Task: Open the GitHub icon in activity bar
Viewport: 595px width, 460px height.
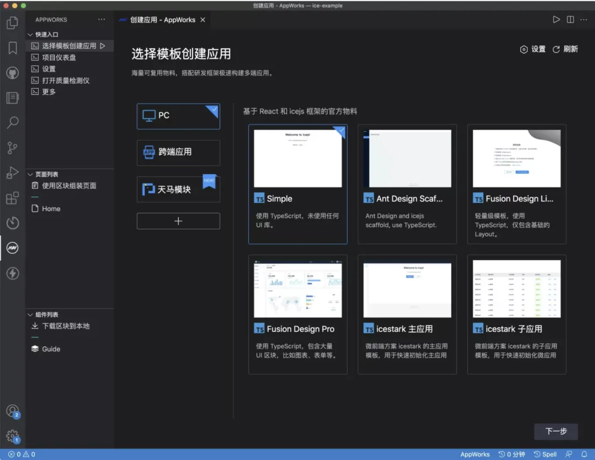Action: click(13, 73)
